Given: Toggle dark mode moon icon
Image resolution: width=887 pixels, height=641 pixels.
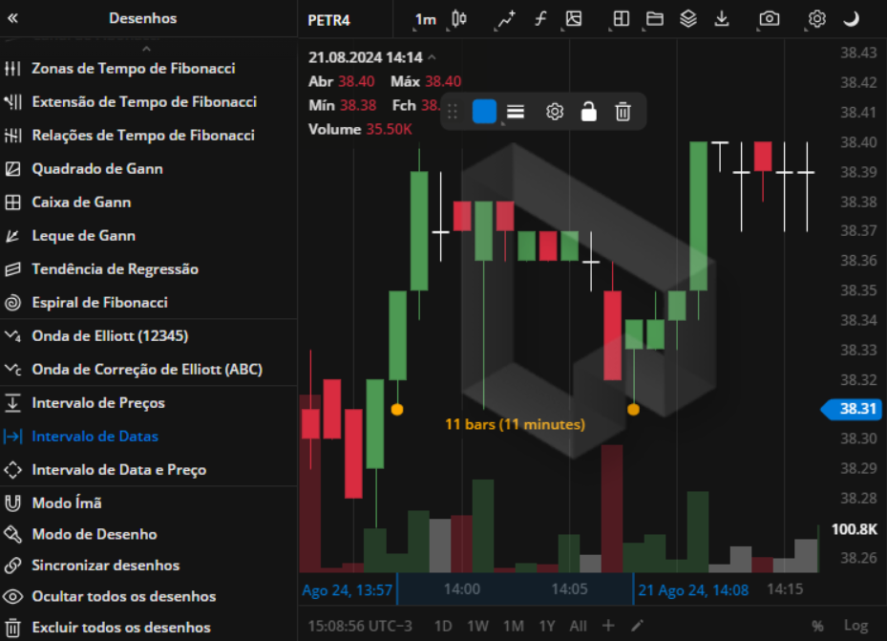Looking at the screenshot, I should point(851,19).
